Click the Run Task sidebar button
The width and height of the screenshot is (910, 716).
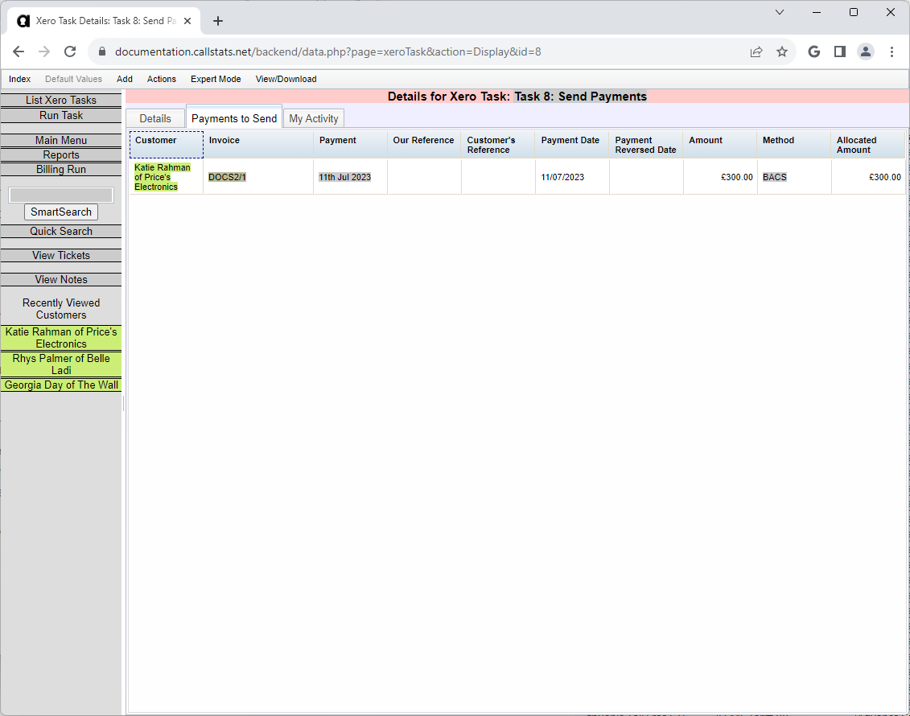[61, 115]
